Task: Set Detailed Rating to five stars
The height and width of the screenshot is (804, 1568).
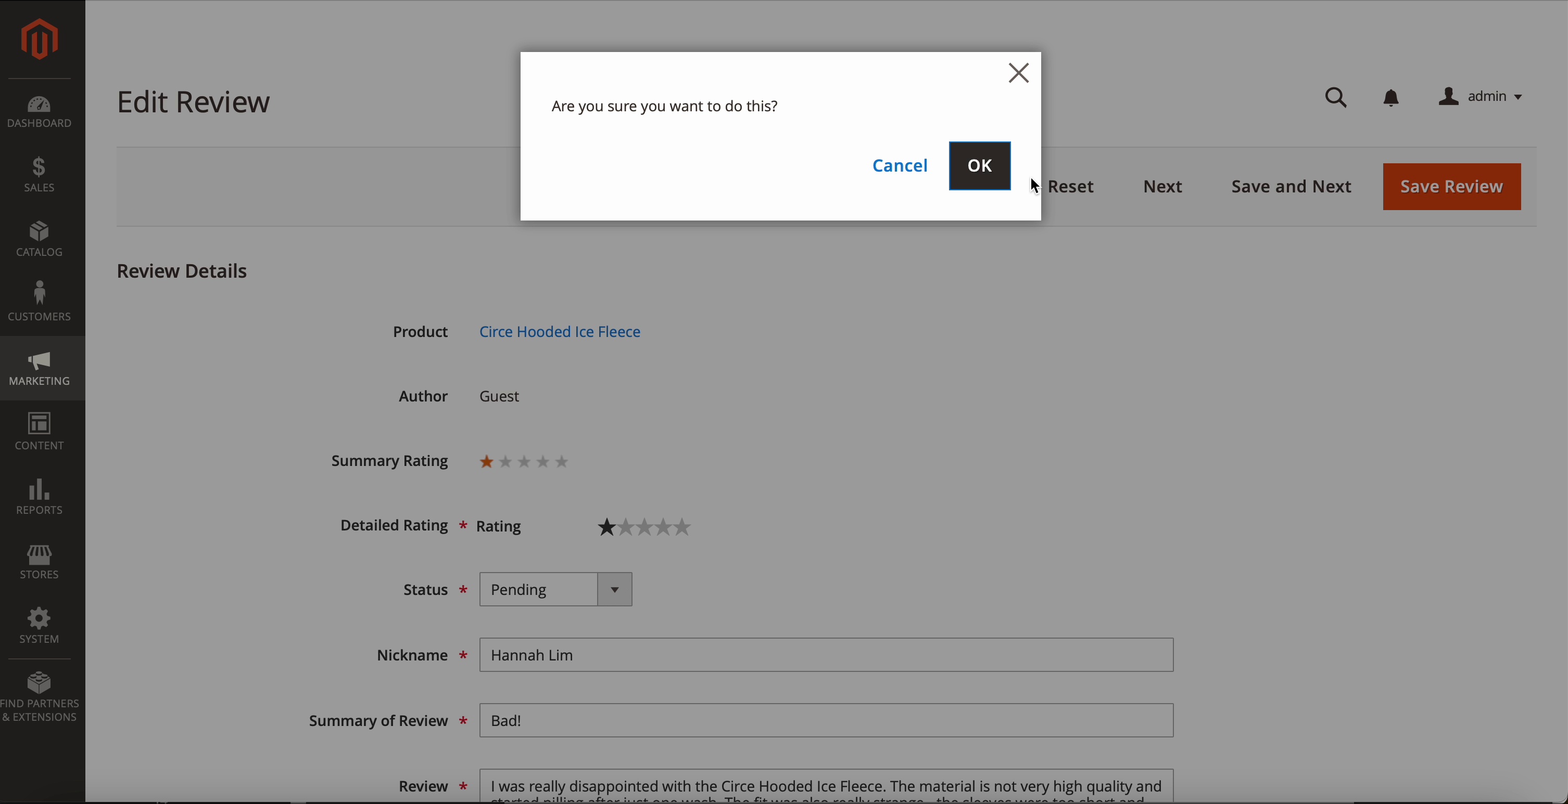Action: point(682,527)
